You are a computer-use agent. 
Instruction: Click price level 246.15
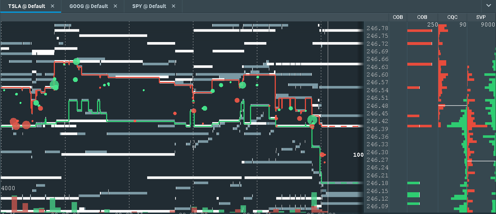coord(377,191)
